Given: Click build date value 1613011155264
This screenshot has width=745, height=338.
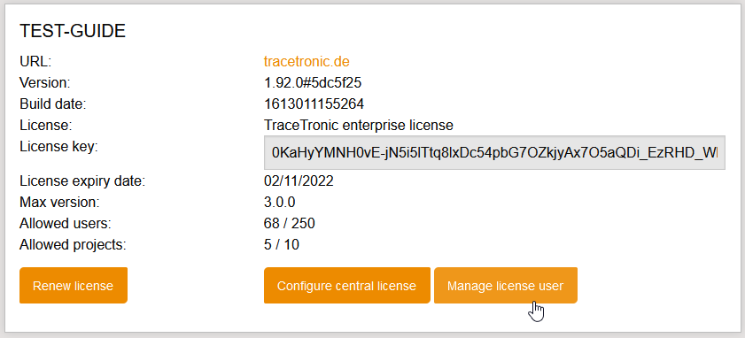Looking at the screenshot, I should (x=314, y=104).
